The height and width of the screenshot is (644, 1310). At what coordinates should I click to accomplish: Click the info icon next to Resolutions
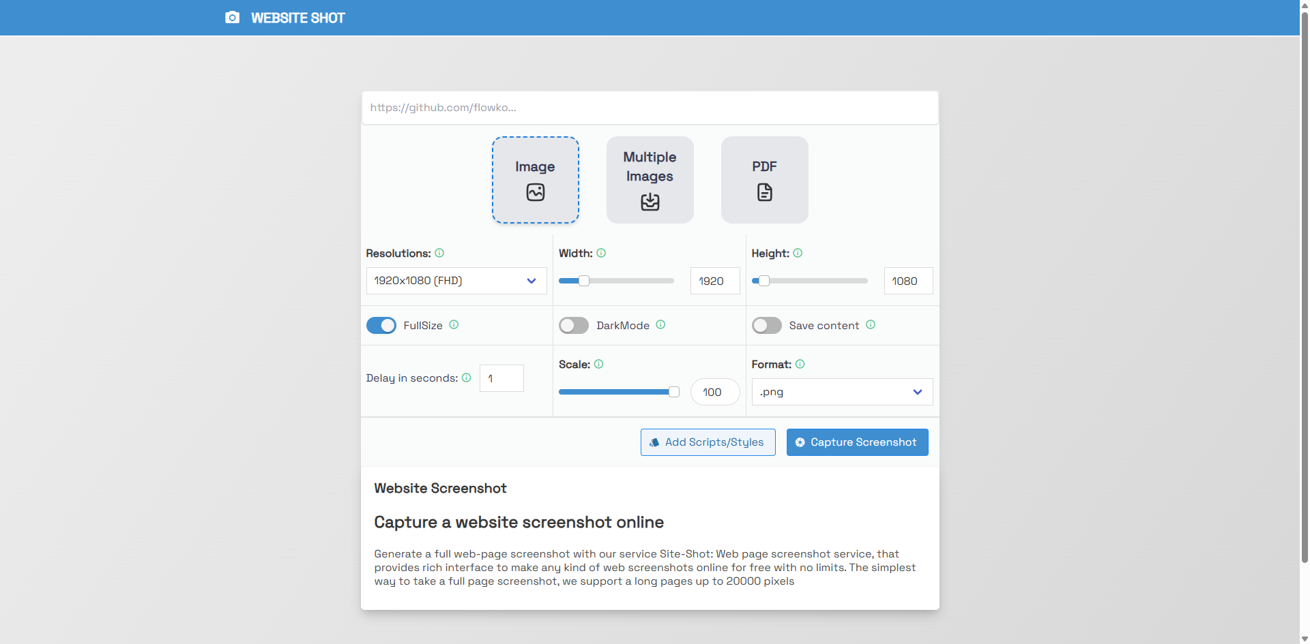pyautogui.click(x=439, y=253)
